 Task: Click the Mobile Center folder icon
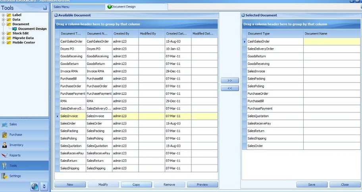(x=9, y=43)
